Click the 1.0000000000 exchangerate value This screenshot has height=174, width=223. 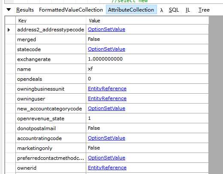105,59
